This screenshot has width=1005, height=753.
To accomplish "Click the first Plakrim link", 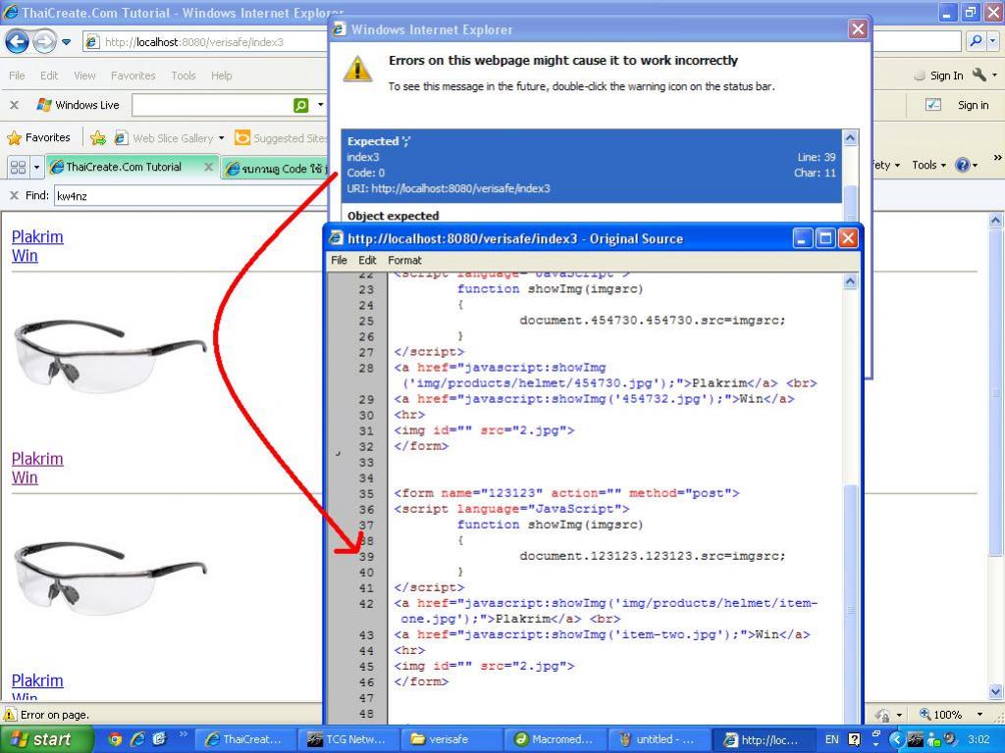I will (37, 236).
